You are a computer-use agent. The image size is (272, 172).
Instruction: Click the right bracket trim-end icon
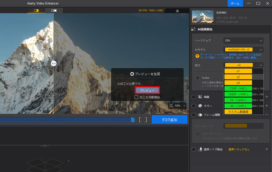(x=146, y=119)
